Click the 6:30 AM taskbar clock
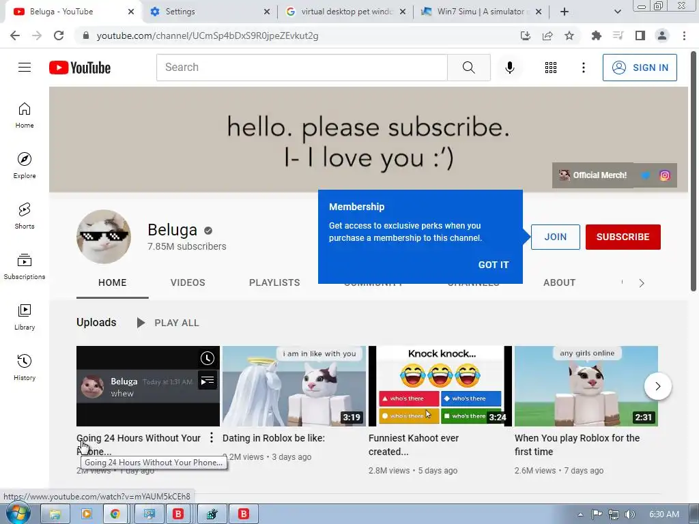 pos(664,514)
